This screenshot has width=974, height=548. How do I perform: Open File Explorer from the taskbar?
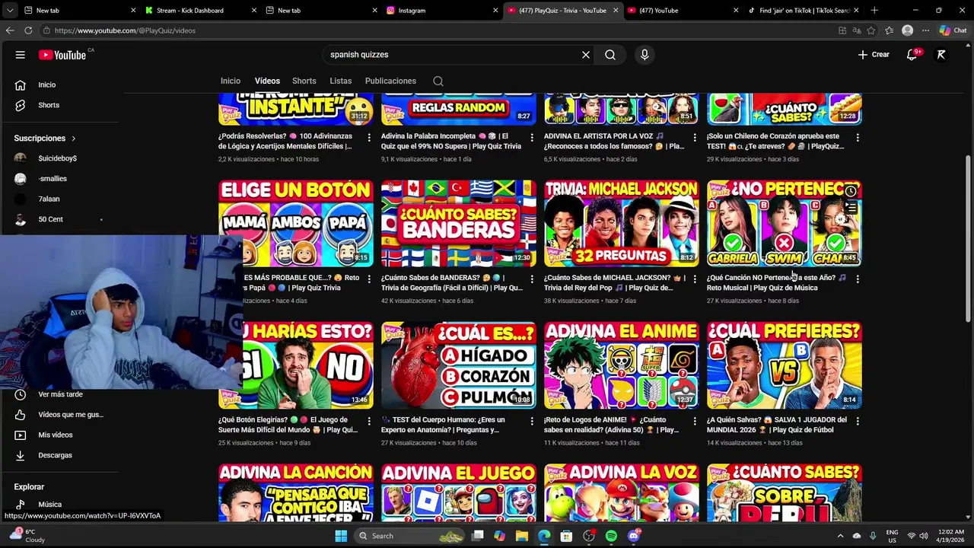point(522,536)
